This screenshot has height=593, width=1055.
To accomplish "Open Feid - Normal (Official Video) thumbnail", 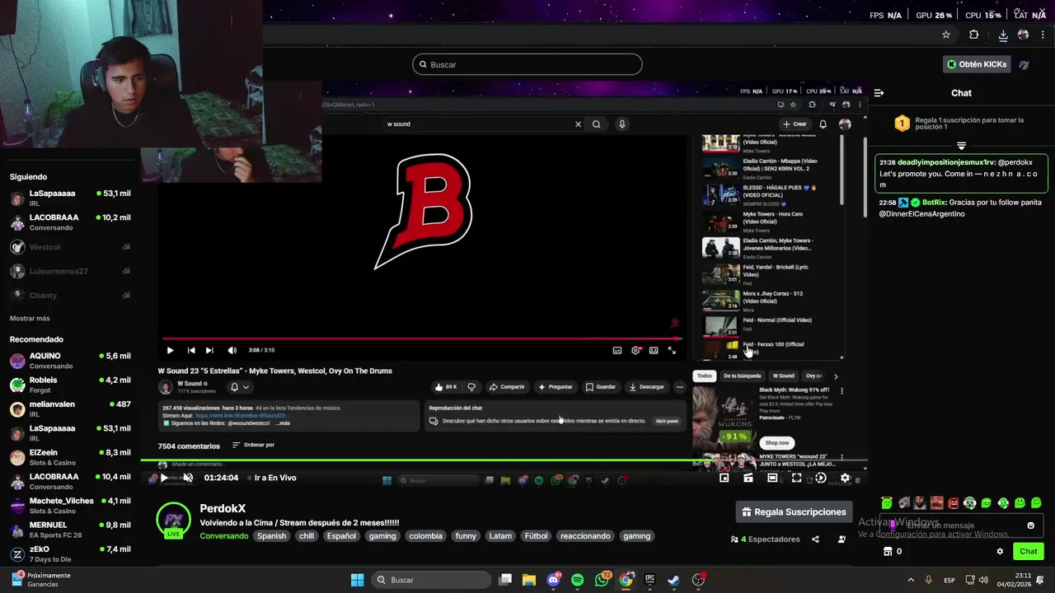I will (720, 326).
